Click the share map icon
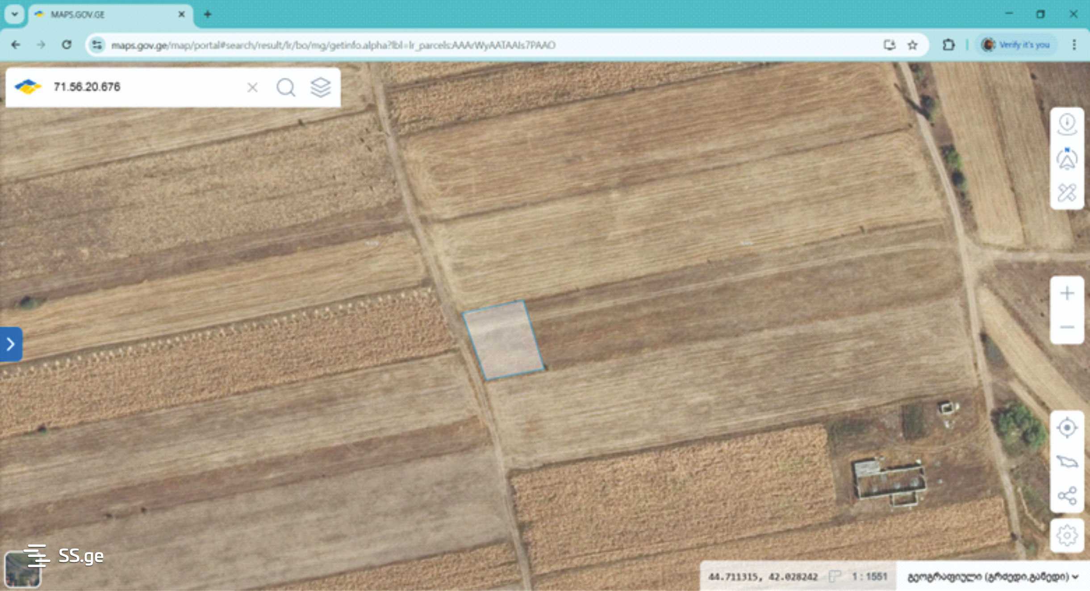This screenshot has height=591, width=1090. 1067,495
